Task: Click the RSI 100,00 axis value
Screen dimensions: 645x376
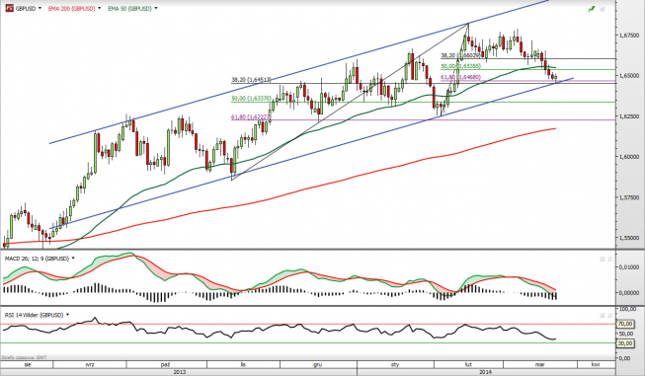Action: [627, 309]
